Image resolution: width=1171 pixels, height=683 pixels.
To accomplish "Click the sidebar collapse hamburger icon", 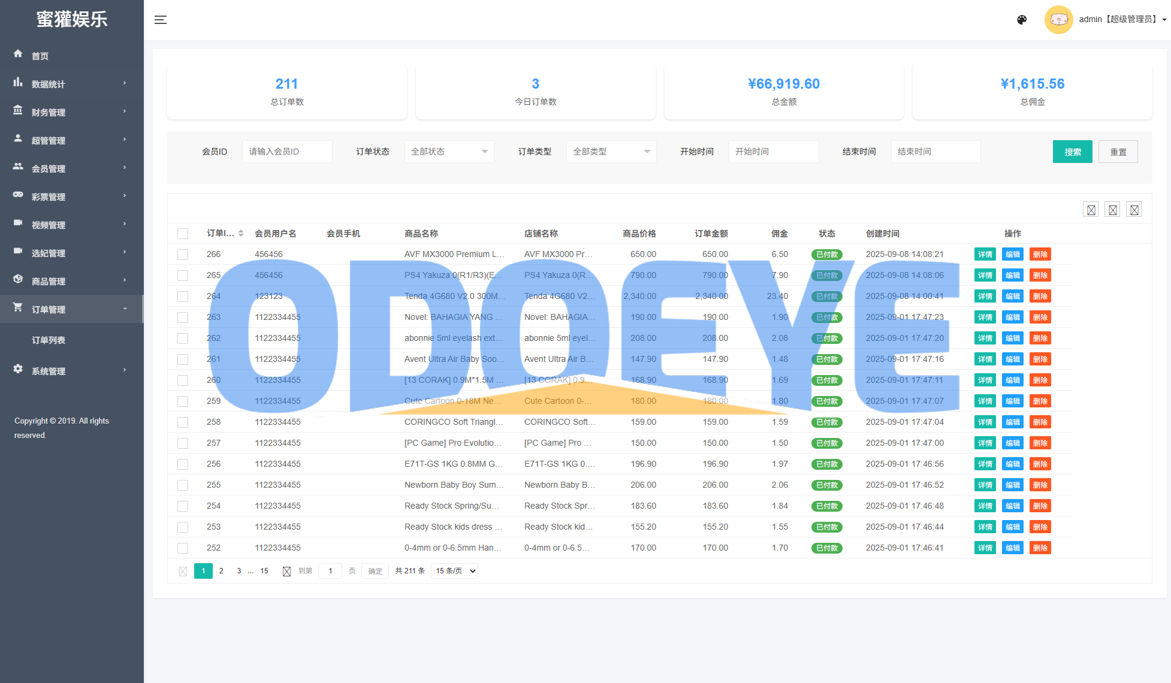I will click(x=160, y=20).
